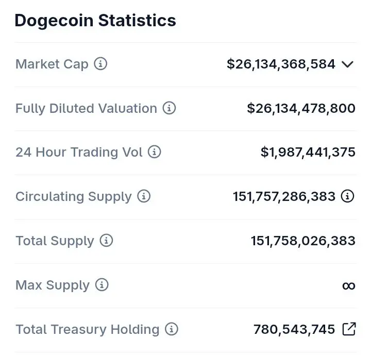Open external link icon beside 780,543,745
Screen dimensions: 371x355
click(x=349, y=329)
